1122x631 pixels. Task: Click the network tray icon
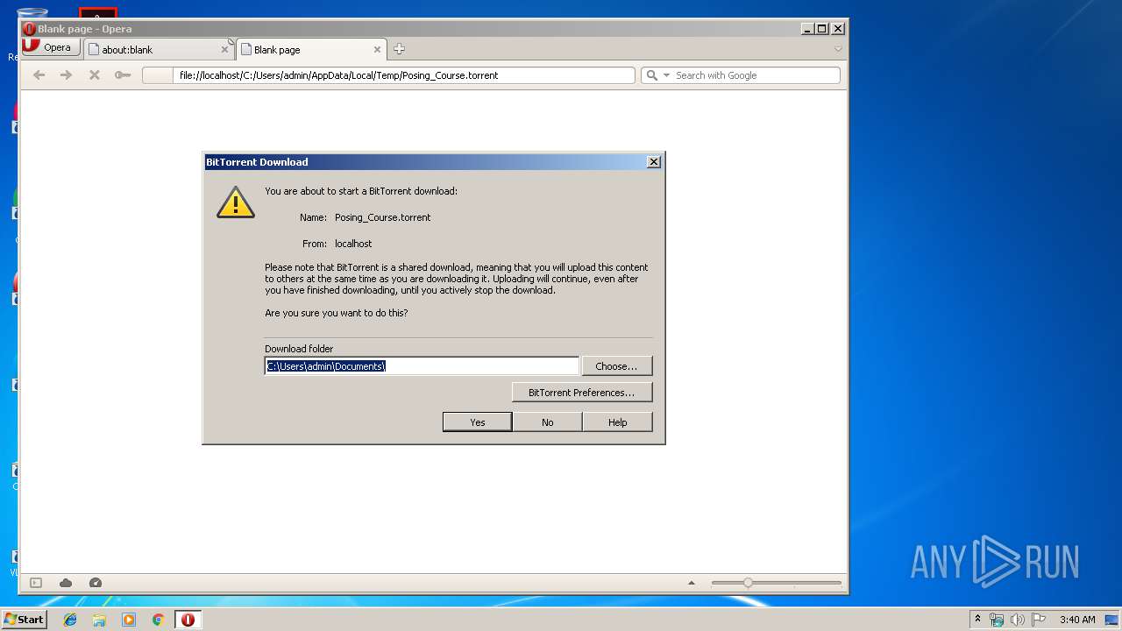click(x=997, y=620)
